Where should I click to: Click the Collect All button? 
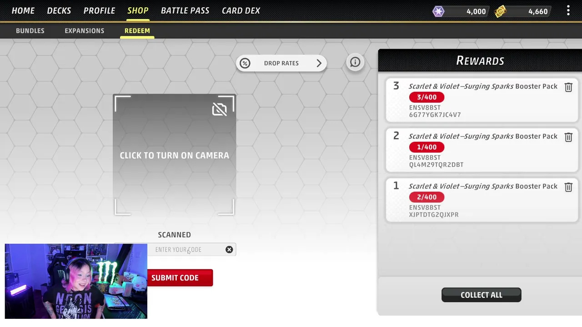click(481, 295)
